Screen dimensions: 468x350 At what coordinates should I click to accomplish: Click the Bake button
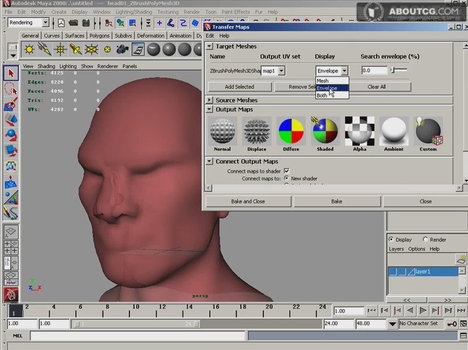click(337, 202)
